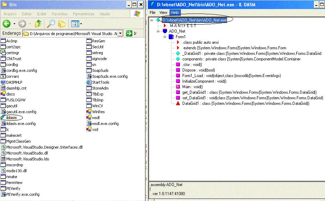Open Arquivo menu in Bin window
The image size is (325, 201).
tap(10, 14)
